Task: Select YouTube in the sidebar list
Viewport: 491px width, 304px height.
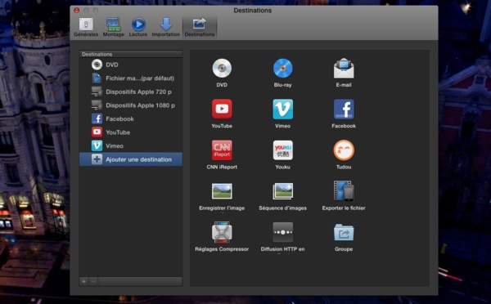Action: click(x=131, y=132)
